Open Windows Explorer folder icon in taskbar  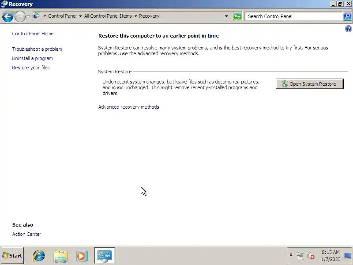tap(60, 256)
